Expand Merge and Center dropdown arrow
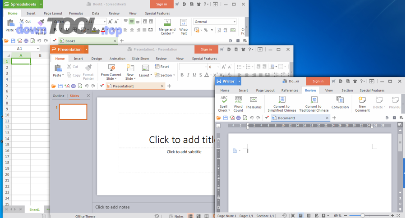The height and width of the screenshot is (218, 406). pos(173,33)
